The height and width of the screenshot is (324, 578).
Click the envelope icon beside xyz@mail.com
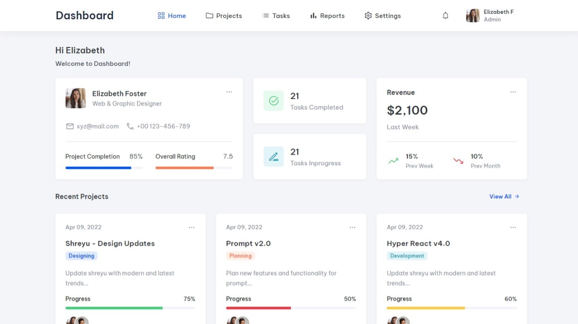coord(70,126)
